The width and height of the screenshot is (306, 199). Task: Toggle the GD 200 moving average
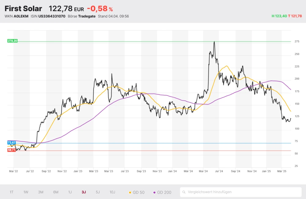pyautogui.click(x=162, y=192)
